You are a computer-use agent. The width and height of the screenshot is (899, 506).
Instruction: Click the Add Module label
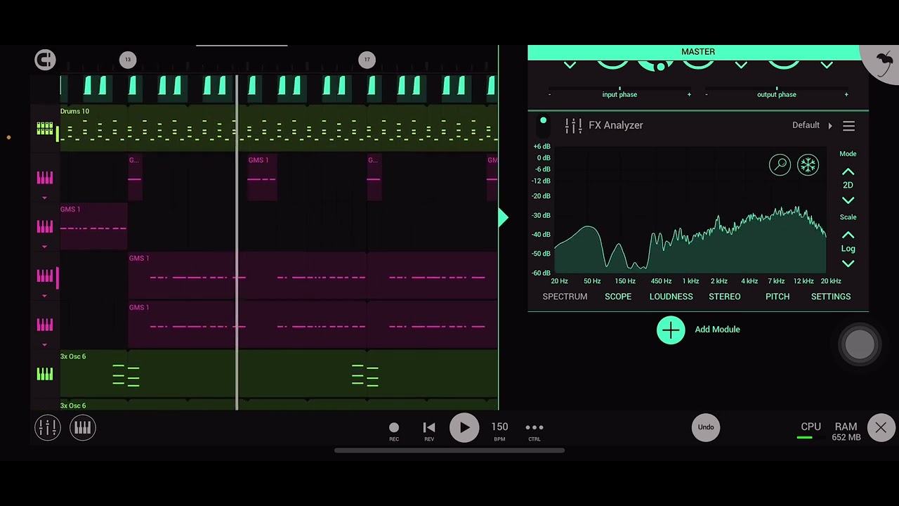coord(717,330)
